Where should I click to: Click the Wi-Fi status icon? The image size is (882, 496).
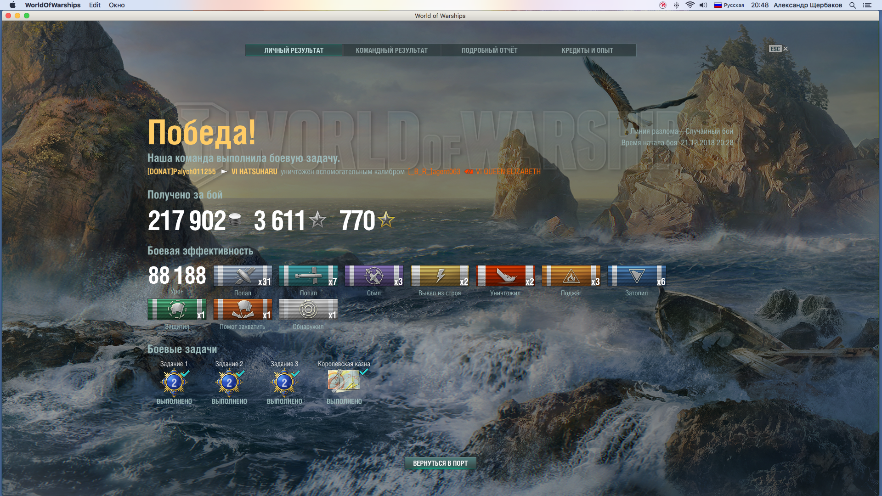[690, 5]
